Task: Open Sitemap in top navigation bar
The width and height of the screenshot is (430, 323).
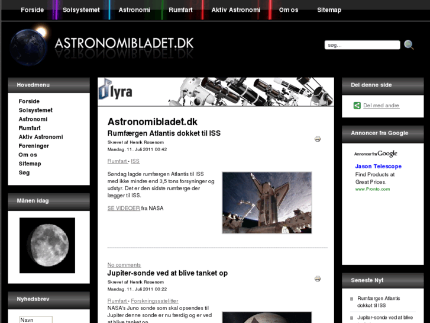Action: coord(329,10)
